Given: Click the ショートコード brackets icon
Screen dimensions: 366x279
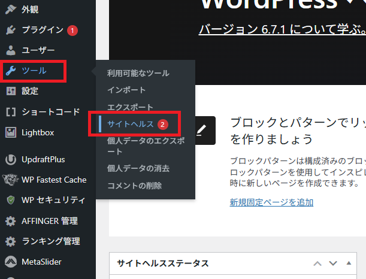Looking at the screenshot, I should [10, 111].
